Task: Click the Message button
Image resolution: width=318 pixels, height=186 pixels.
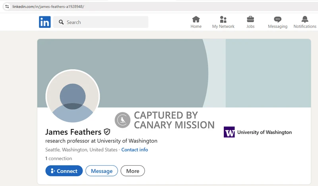Action: pyautogui.click(x=102, y=171)
